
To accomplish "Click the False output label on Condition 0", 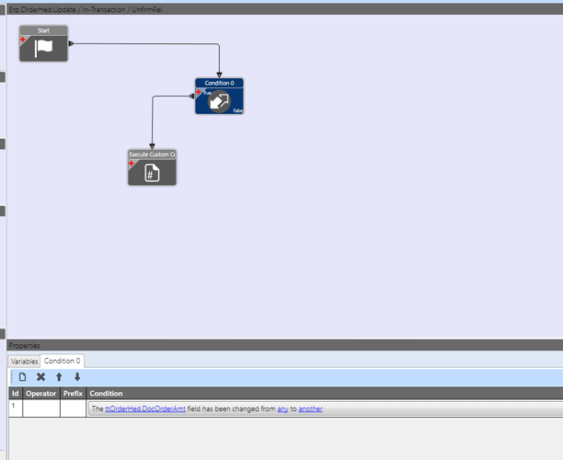I will (237, 110).
